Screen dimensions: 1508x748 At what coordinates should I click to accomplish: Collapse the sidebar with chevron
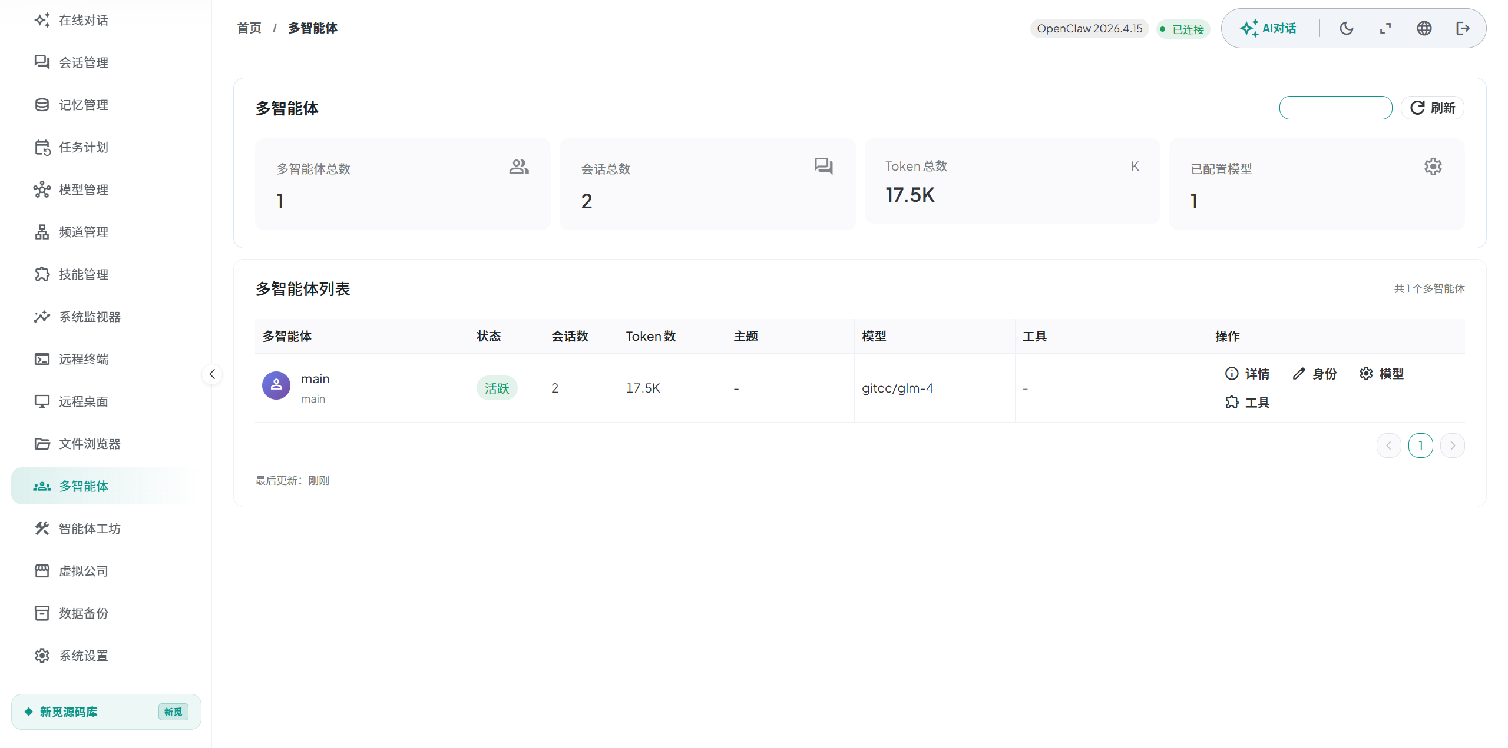(x=212, y=374)
